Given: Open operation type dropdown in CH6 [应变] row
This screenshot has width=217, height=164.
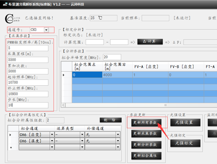Looking at the screenshot, I should click(82, 134).
